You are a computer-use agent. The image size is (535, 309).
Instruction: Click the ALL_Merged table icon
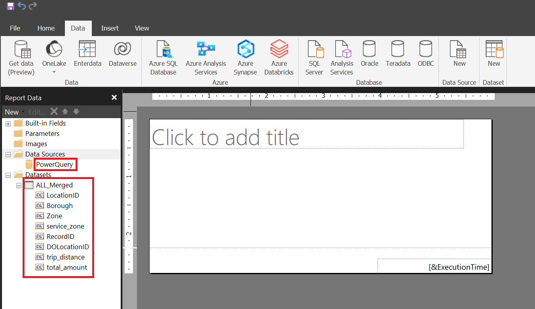[x=29, y=185]
